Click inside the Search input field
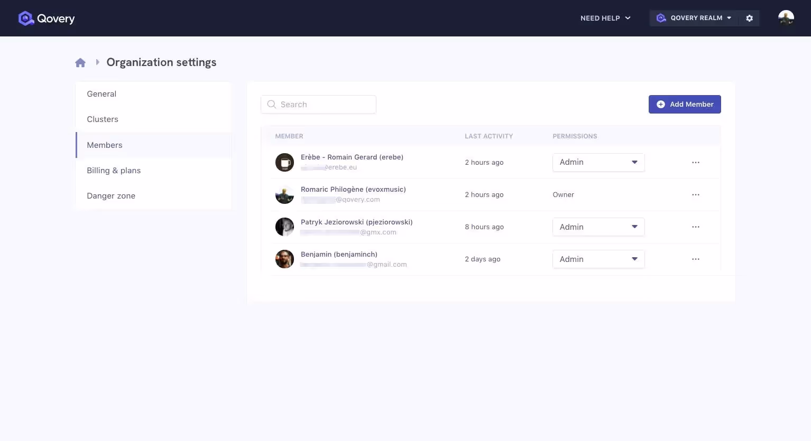 (x=317, y=104)
